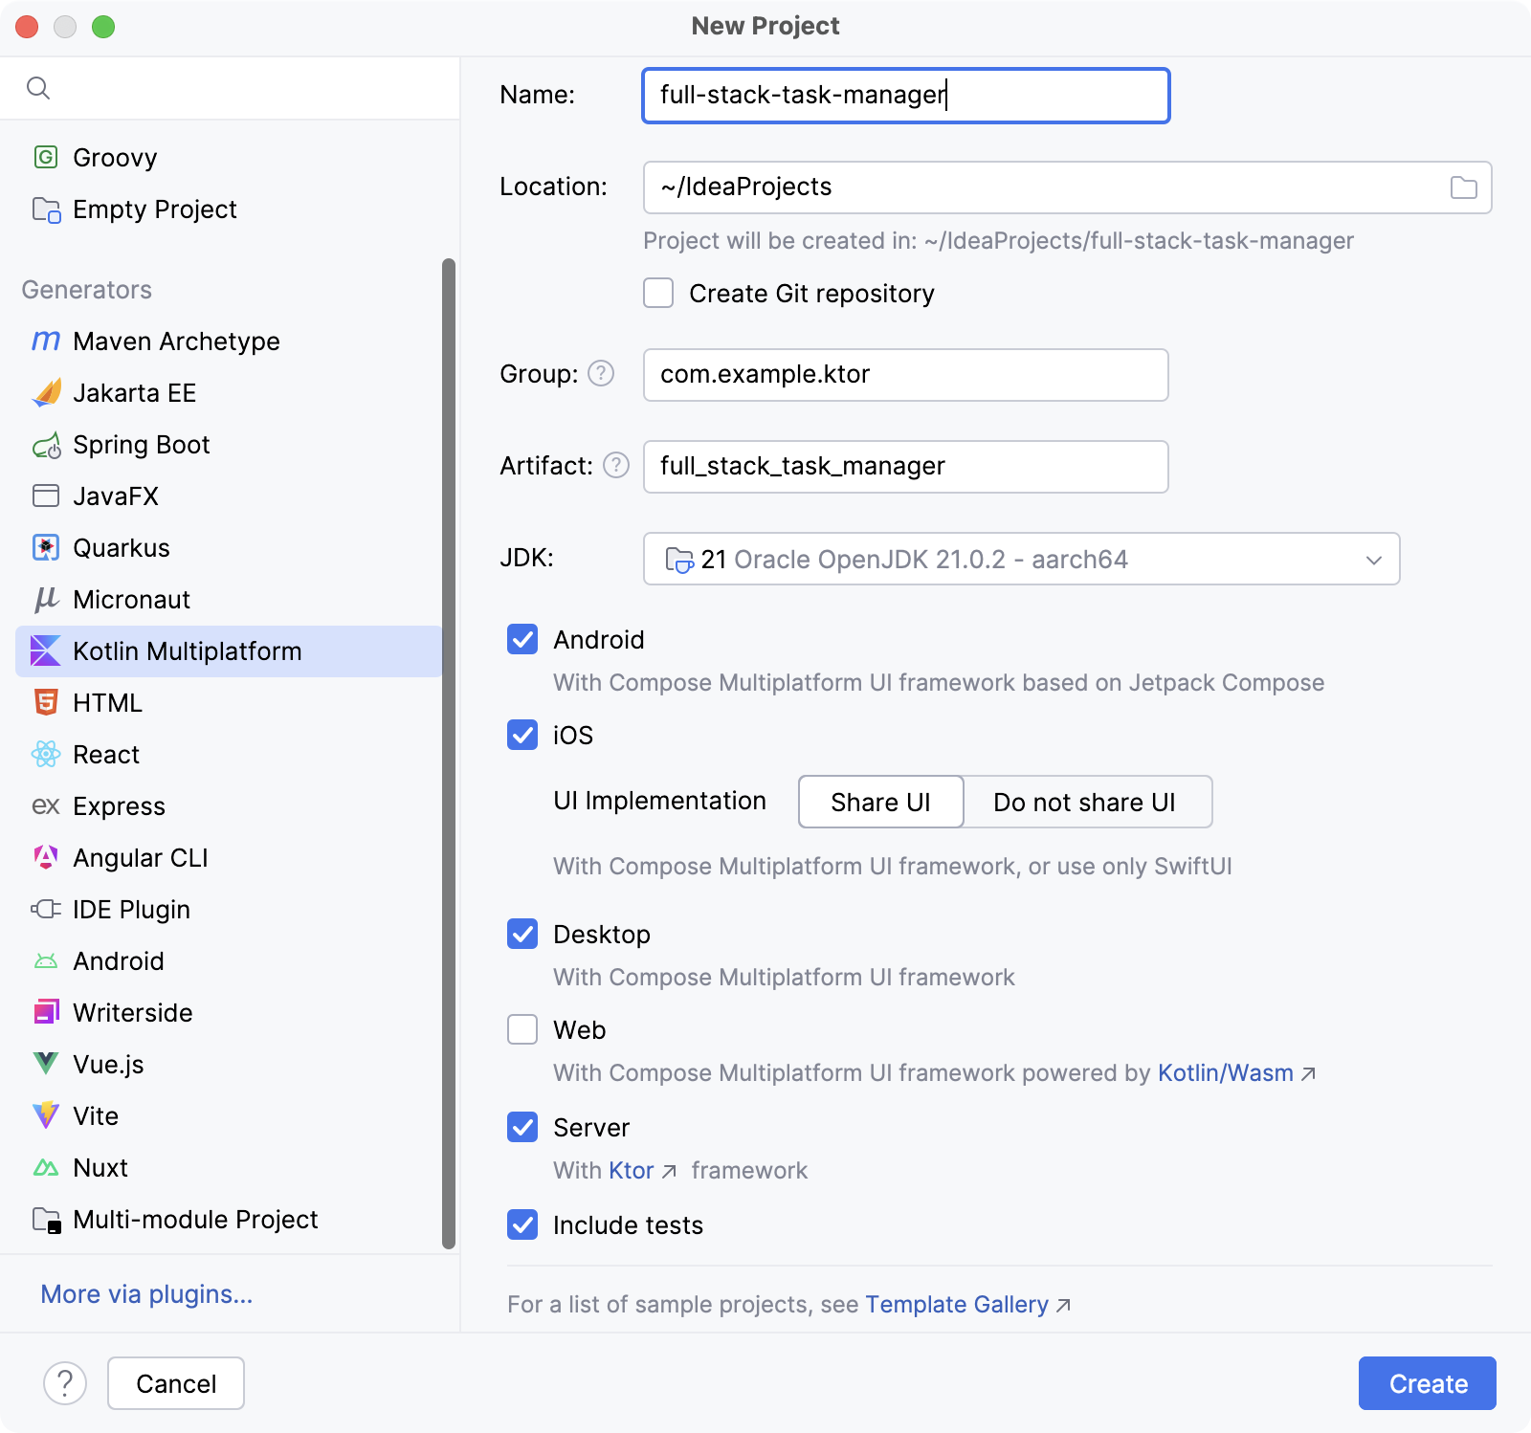Select Writerside in the generators list
This screenshot has width=1531, height=1433.
pos(229,1013)
